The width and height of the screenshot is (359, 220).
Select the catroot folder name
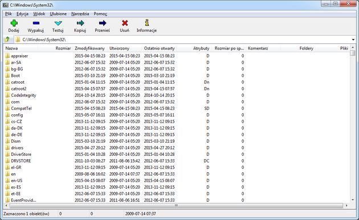click(18, 82)
